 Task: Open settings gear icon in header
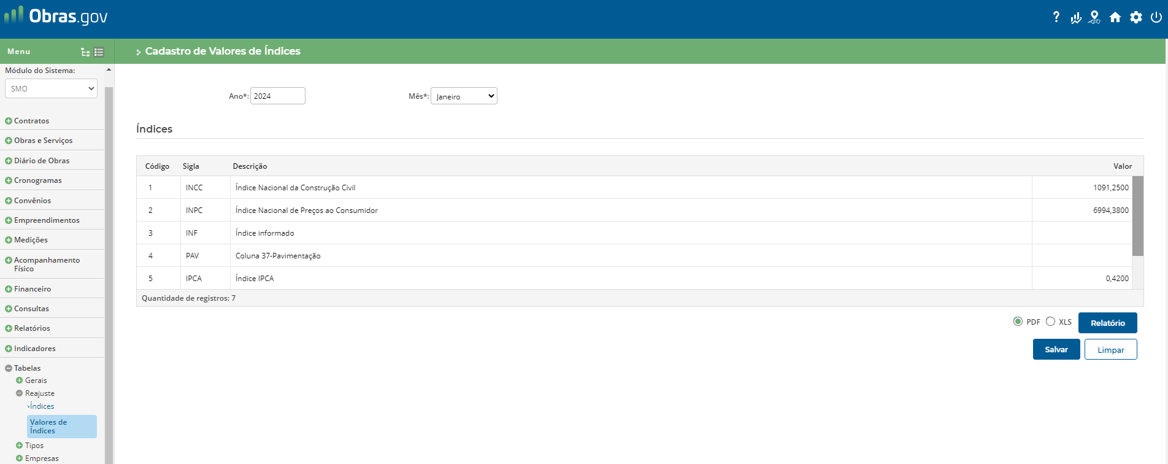pos(1136,18)
